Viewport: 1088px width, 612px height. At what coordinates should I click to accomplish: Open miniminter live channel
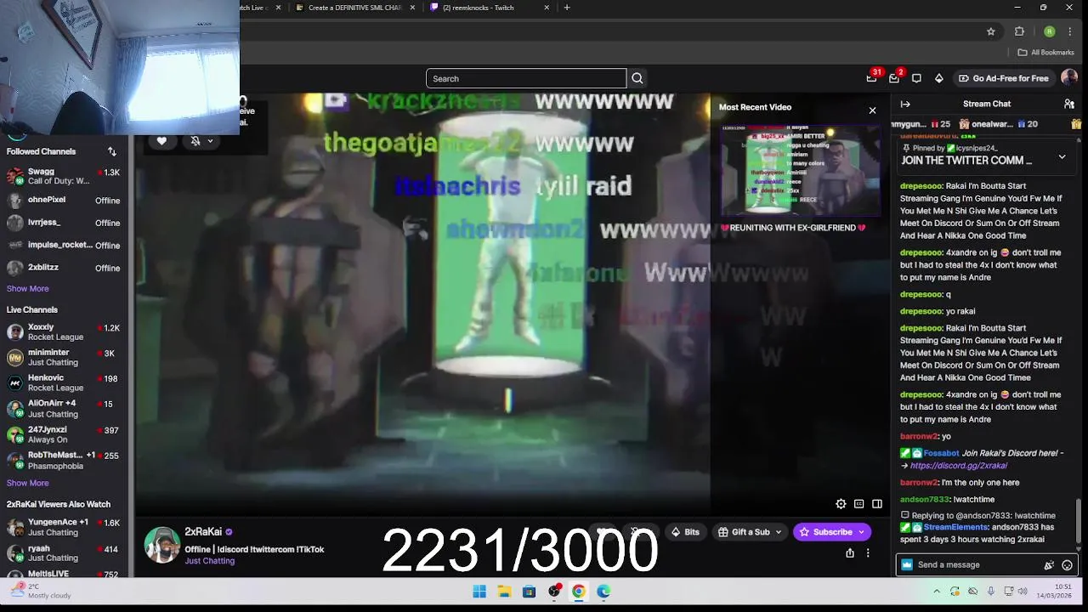coord(65,357)
